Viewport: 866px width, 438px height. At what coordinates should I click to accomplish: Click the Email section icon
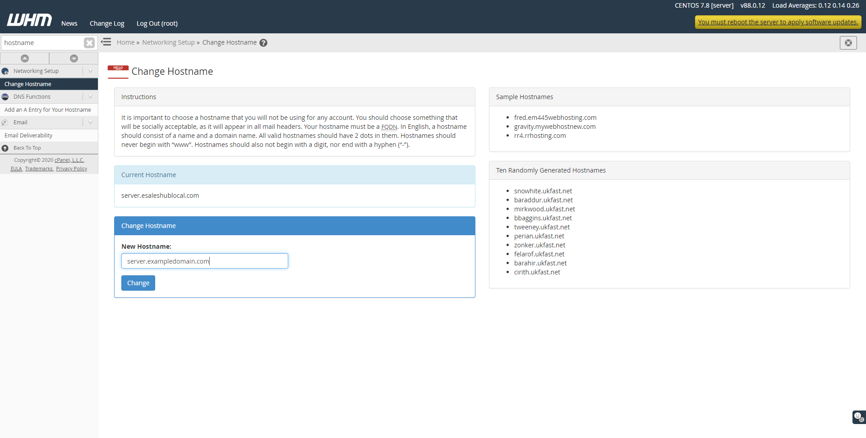coord(5,123)
